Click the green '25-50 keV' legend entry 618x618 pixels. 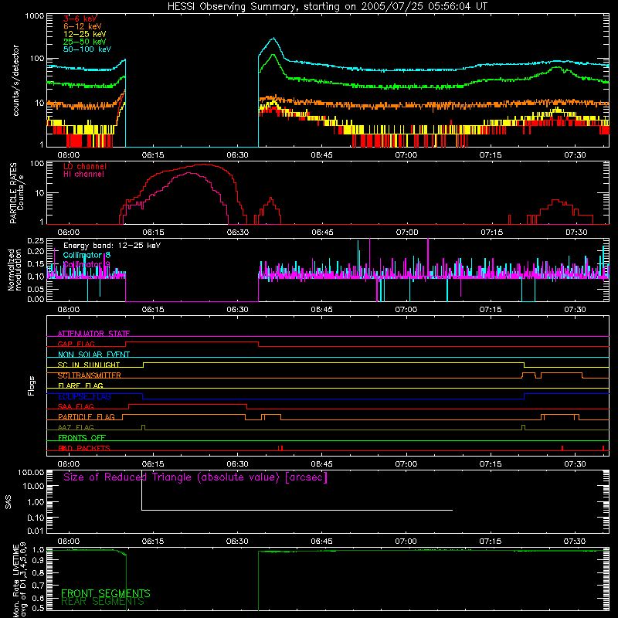point(85,42)
